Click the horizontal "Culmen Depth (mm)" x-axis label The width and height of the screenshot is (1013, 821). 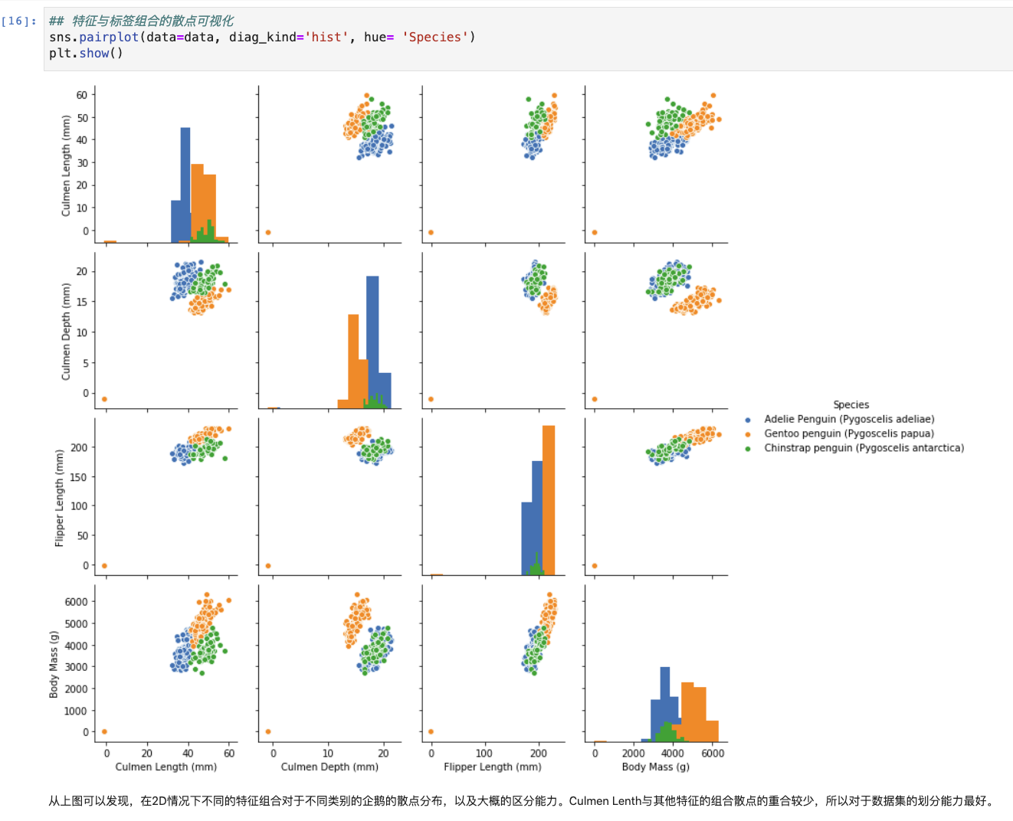[330, 767]
